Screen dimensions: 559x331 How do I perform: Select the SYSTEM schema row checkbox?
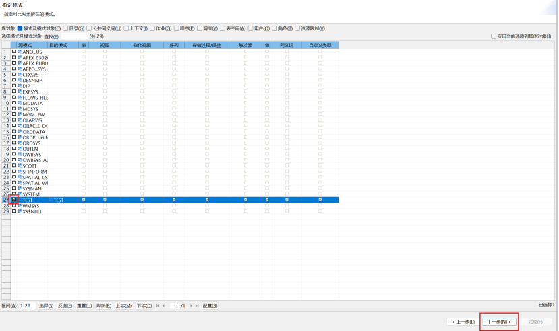(14, 194)
